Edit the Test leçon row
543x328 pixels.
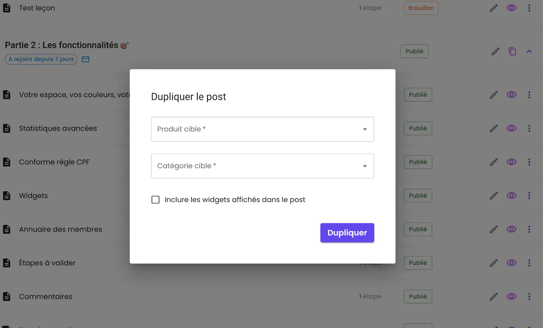coord(494,8)
